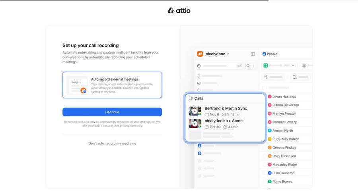
Task: Click the sidebar collapse panel icon
Action: tap(253, 54)
